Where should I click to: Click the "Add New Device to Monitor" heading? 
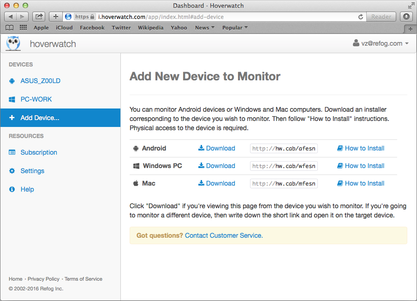pyautogui.click(x=205, y=76)
